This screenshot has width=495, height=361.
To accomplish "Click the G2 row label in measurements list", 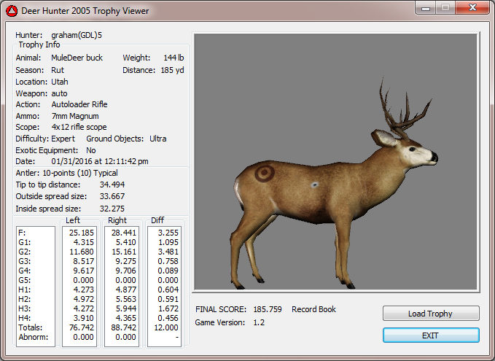I will tap(23, 252).
